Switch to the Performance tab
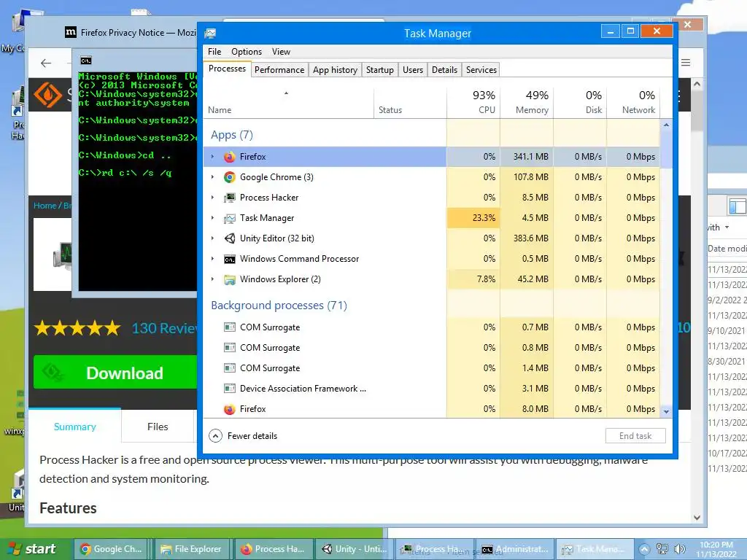The width and height of the screenshot is (747, 560). [279, 70]
